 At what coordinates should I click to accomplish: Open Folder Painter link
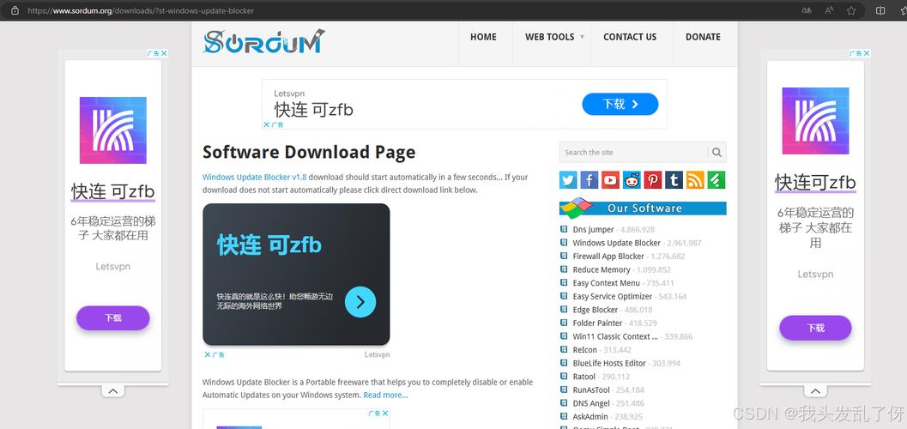coord(597,323)
